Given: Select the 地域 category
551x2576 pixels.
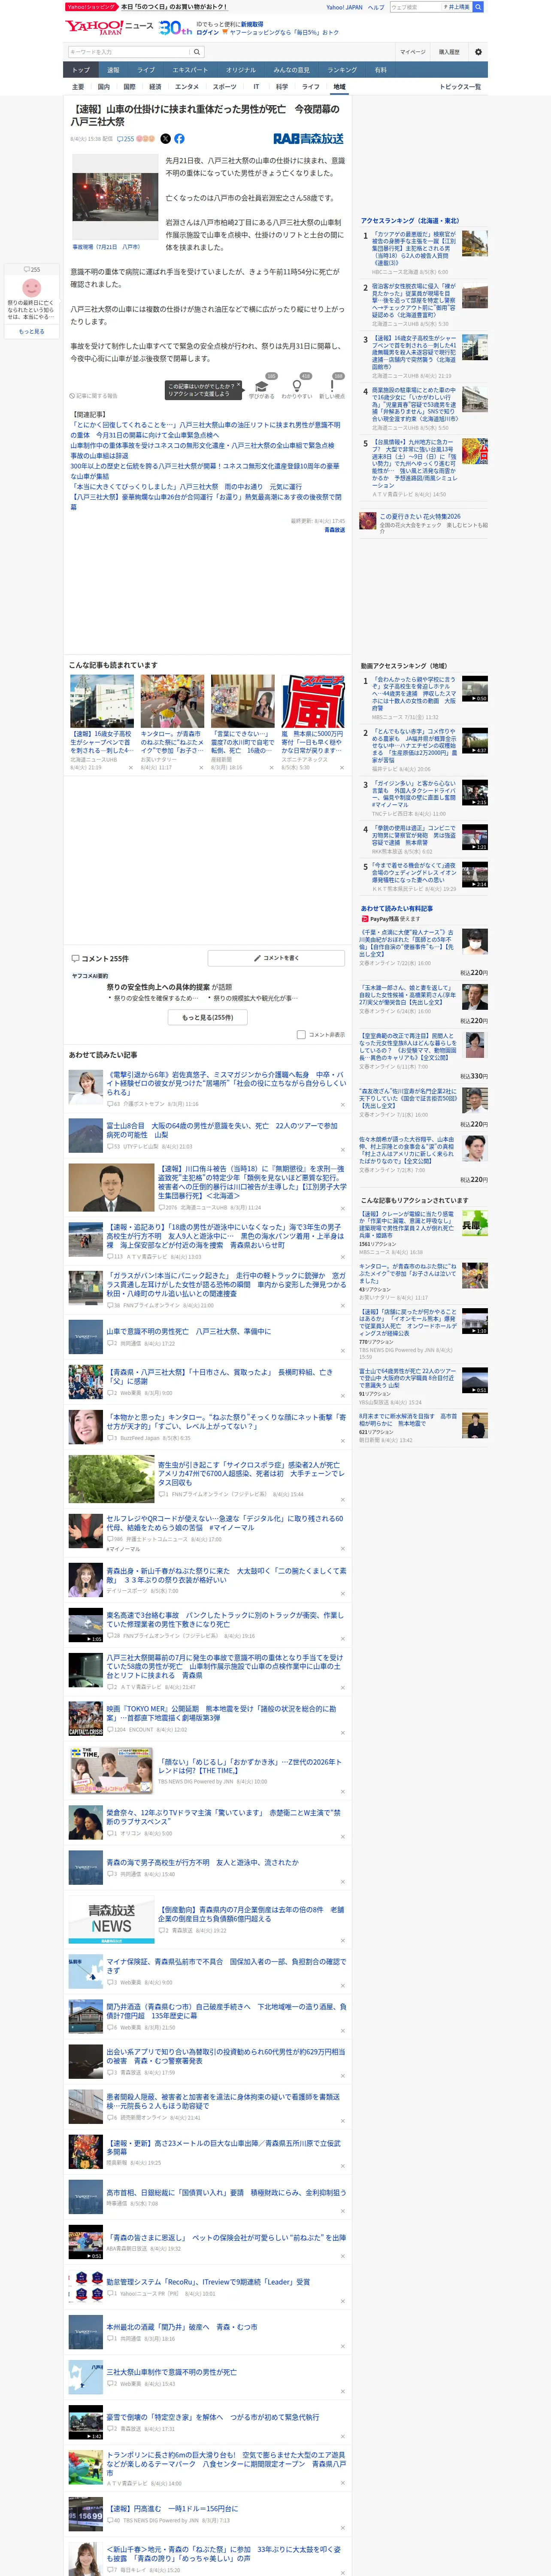Looking at the screenshot, I should tap(339, 87).
